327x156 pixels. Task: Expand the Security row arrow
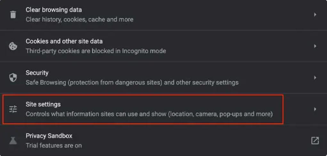pyautogui.click(x=315, y=78)
